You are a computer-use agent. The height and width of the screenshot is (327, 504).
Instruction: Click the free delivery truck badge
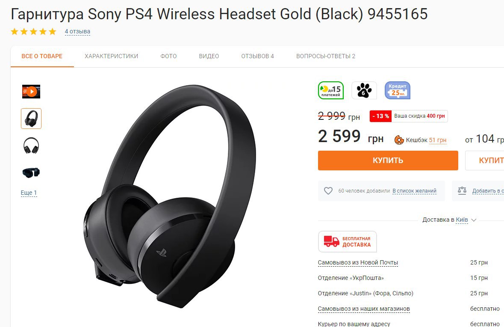pyautogui.click(x=347, y=241)
